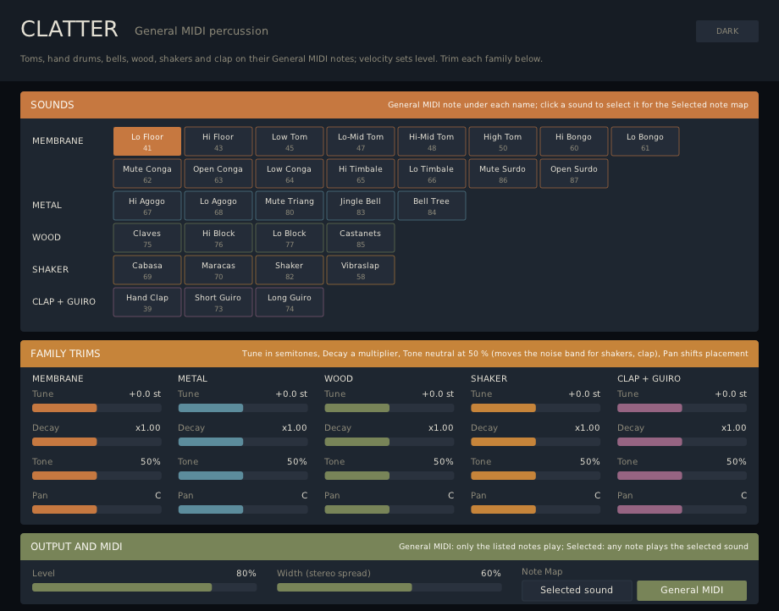Adjust the Shaker Decay slider
This screenshot has width=779, height=611.
535,442
